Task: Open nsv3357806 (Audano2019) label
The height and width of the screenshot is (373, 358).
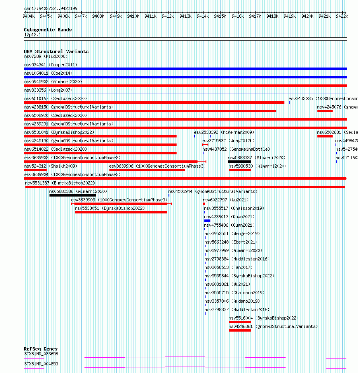Action: [x=232, y=301]
